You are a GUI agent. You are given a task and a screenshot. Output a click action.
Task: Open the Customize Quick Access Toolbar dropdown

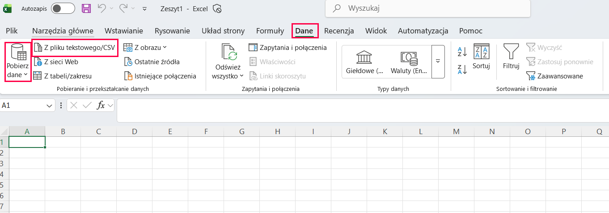coord(144,8)
